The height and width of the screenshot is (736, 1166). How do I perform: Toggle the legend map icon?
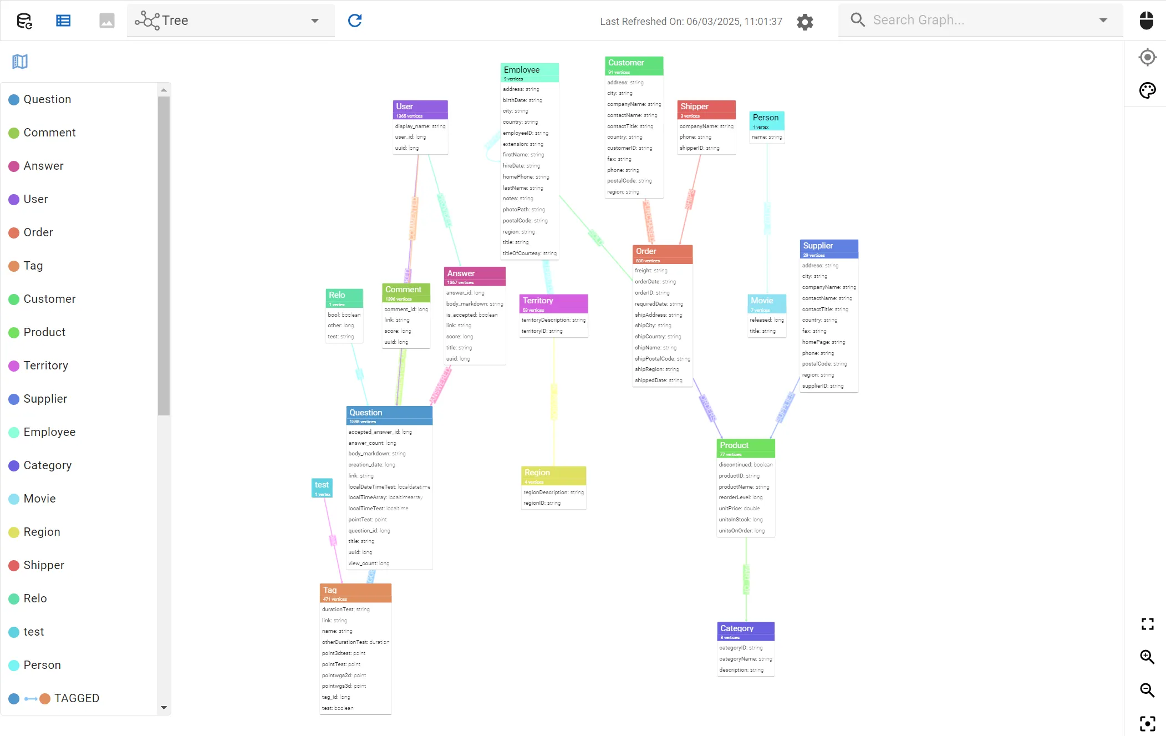click(20, 61)
